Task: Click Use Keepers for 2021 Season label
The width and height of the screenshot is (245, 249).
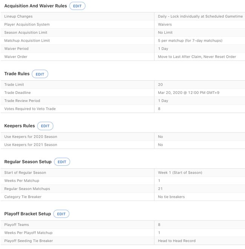Action: click(31, 145)
